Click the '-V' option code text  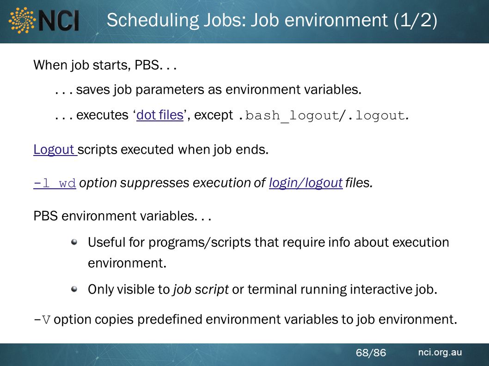coord(42,319)
